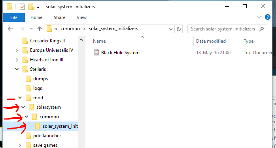
Task: Open the address bar history dropdown
Action: (170, 29)
